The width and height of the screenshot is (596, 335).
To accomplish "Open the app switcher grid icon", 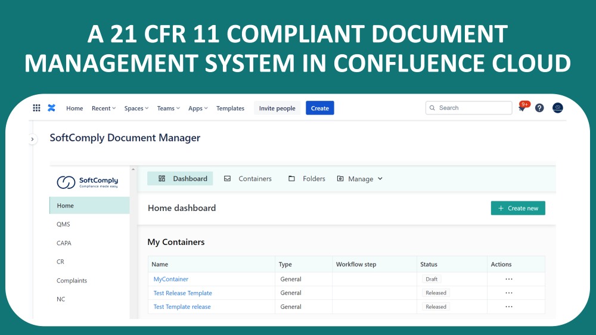I will coord(36,108).
